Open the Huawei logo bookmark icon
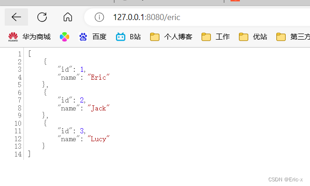This screenshot has height=186, width=310. point(13,37)
